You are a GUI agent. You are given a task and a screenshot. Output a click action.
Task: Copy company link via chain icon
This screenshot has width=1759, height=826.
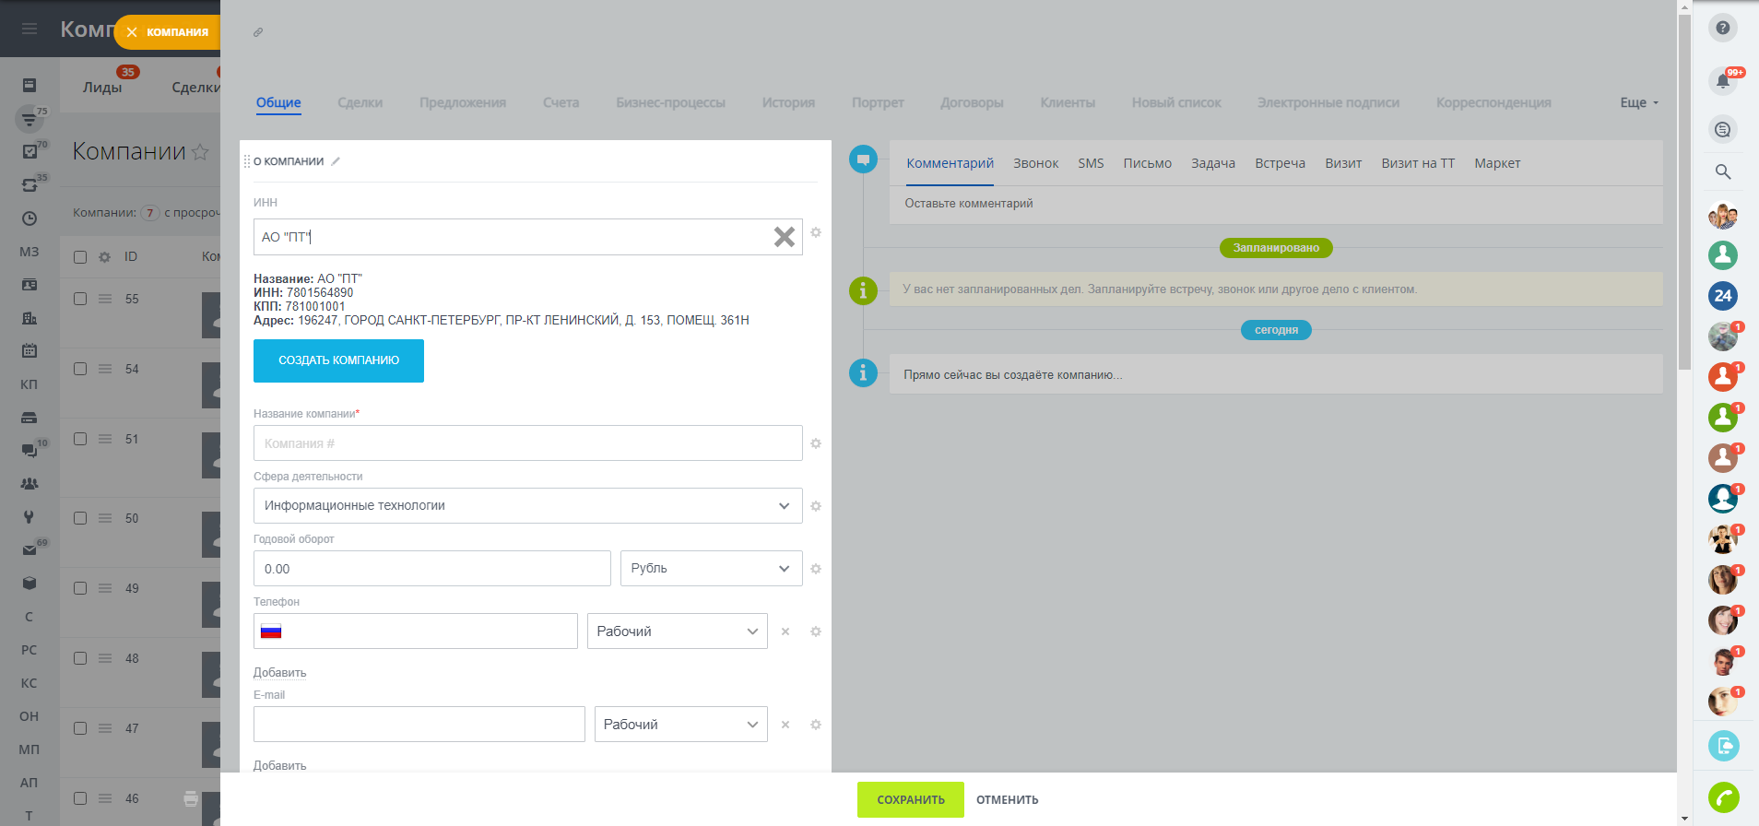[258, 32]
